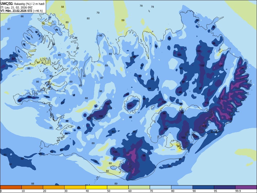
Task: Click the dark blue 90–95 legend swatch
Action: [x=203, y=187]
